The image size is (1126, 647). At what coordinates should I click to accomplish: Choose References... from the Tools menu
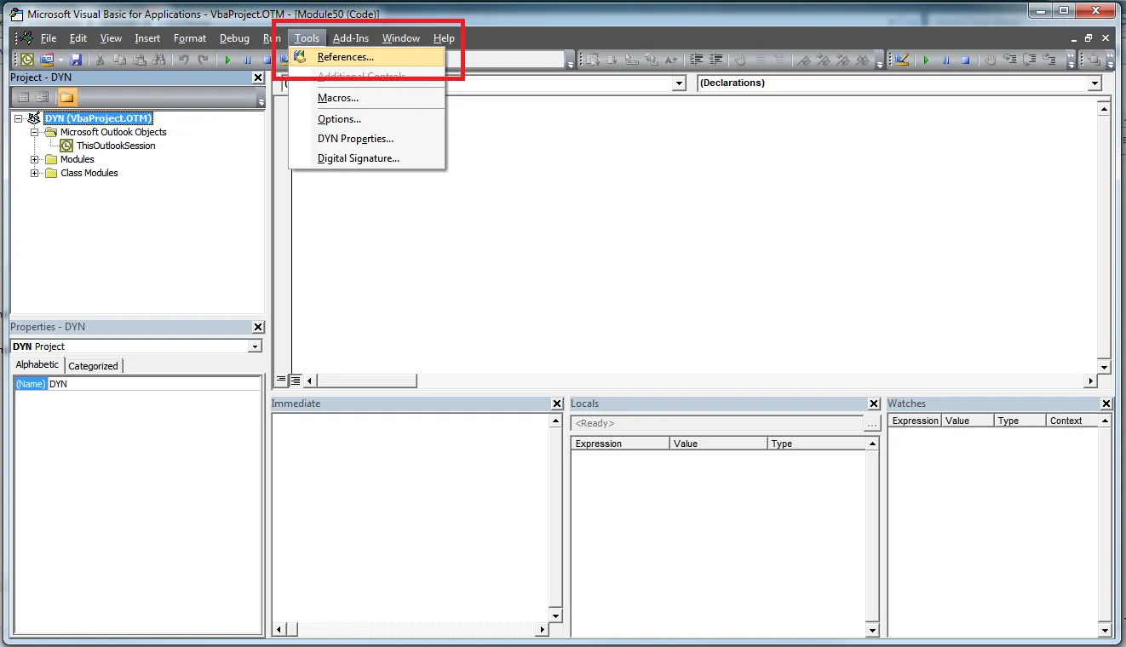click(x=367, y=57)
